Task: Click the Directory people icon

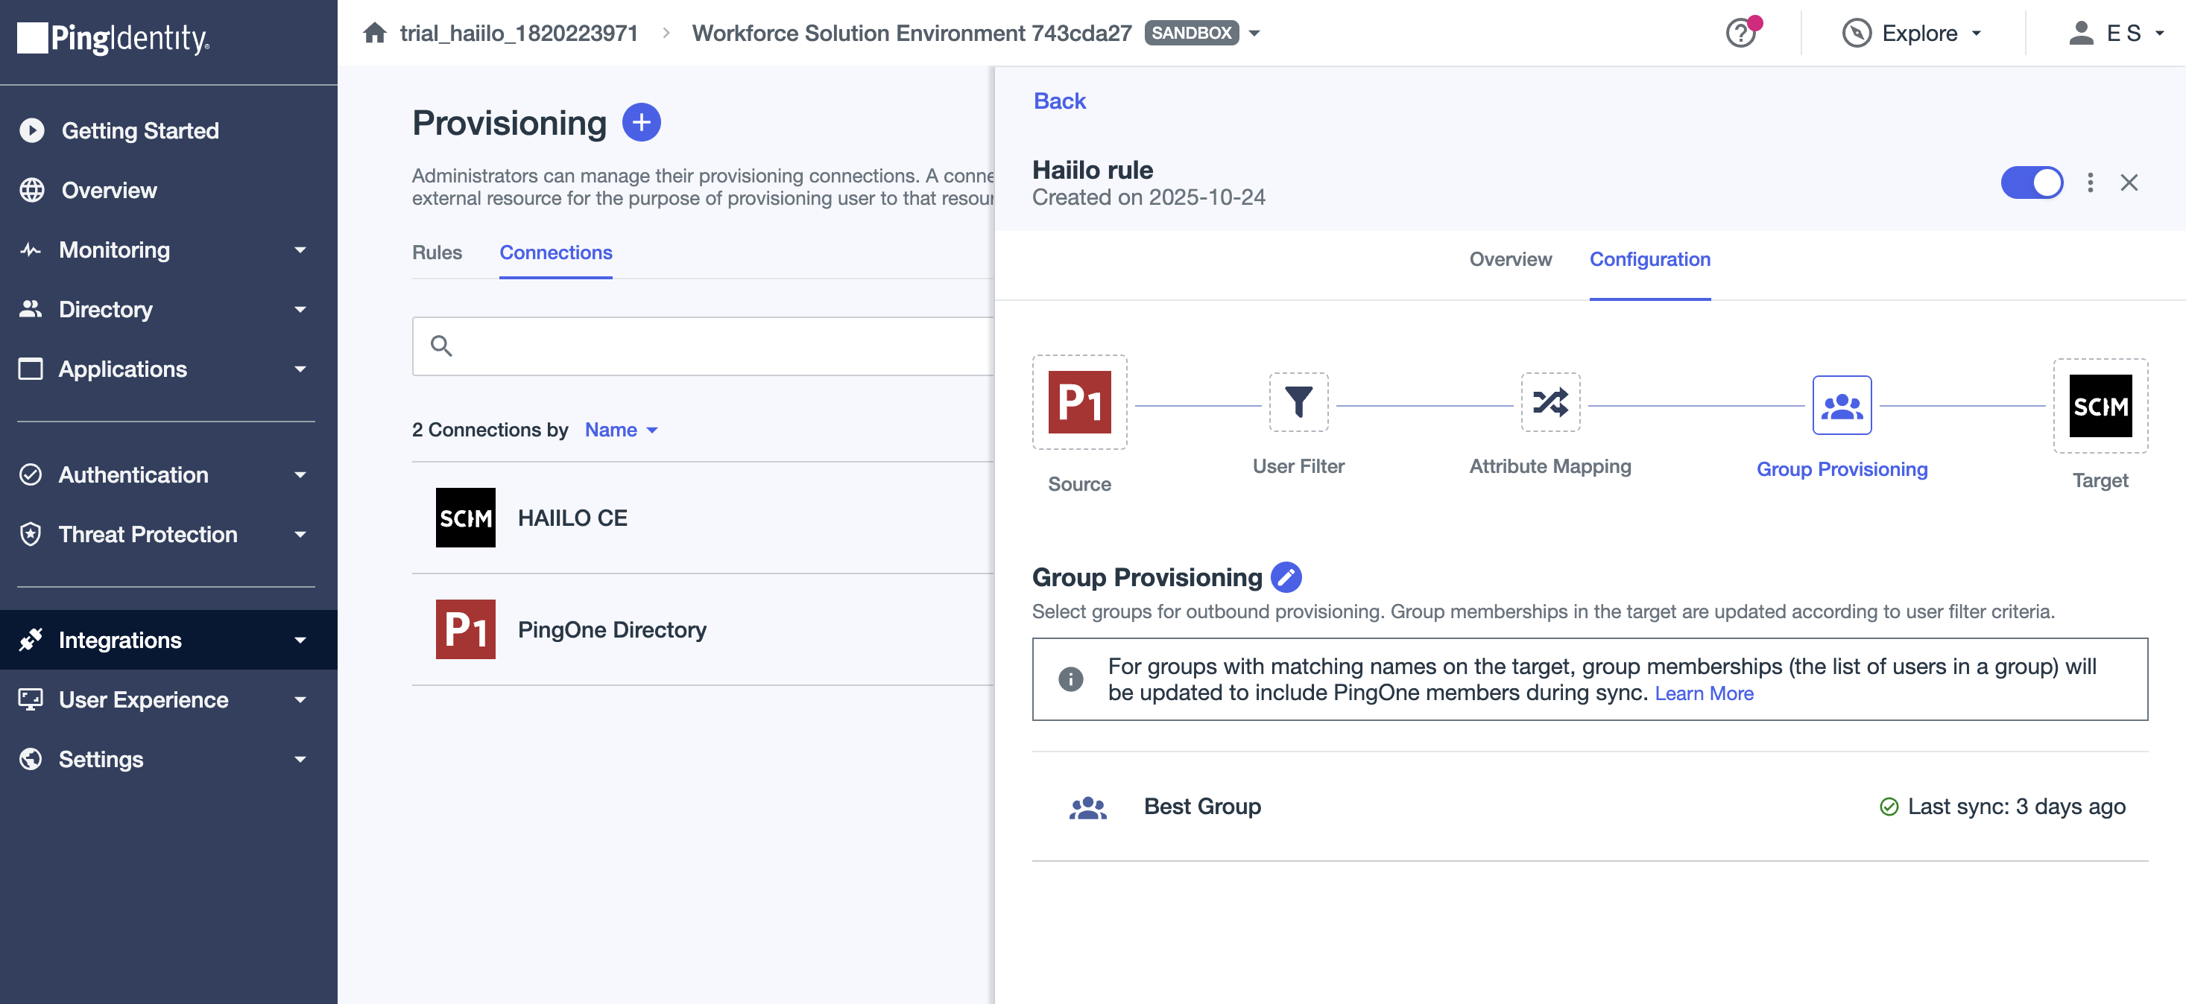Action: (31, 310)
